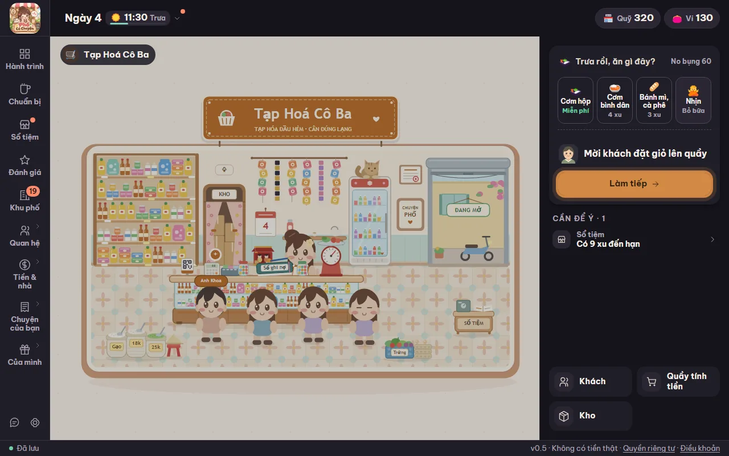Choose Bánh mì, cà phê for 3 xu
The height and width of the screenshot is (456, 729).
point(654,100)
